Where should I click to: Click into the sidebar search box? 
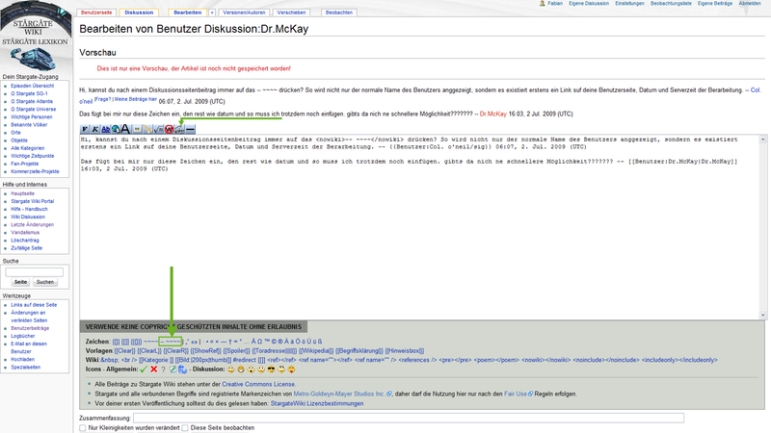34,271
